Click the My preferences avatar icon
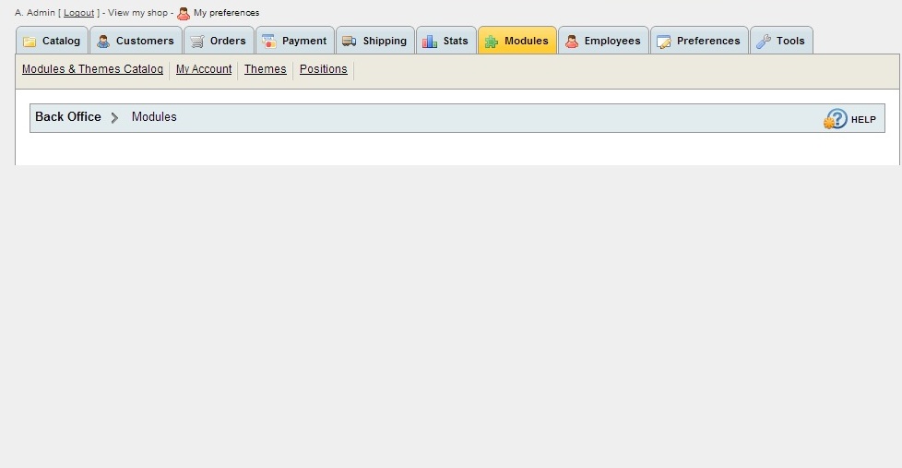This screenshot has height=468, width=902. 184,13
